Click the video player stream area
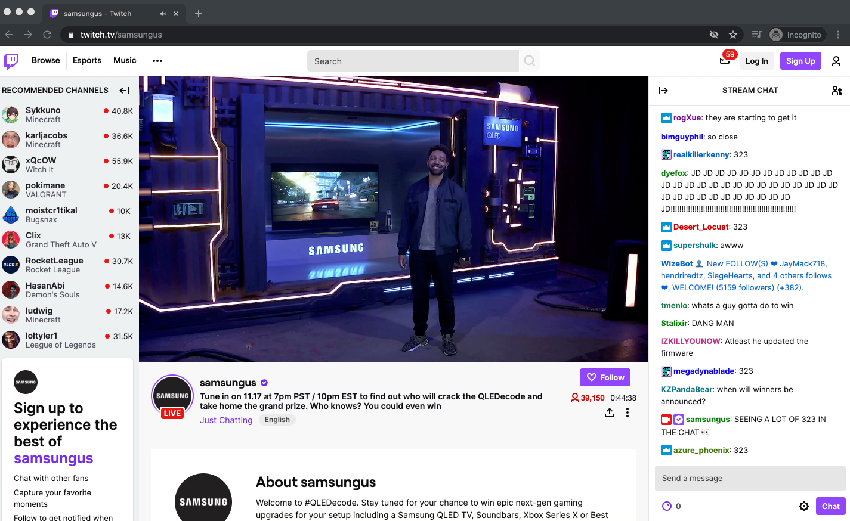This screenshot has width=850, height=521. click(x=394, y=219)
